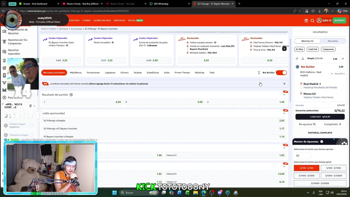The height and width of the screenshot is (197, 350).
Task: Select Menos 3.5 odds 1.83
Action: click(x=225, y=155)
